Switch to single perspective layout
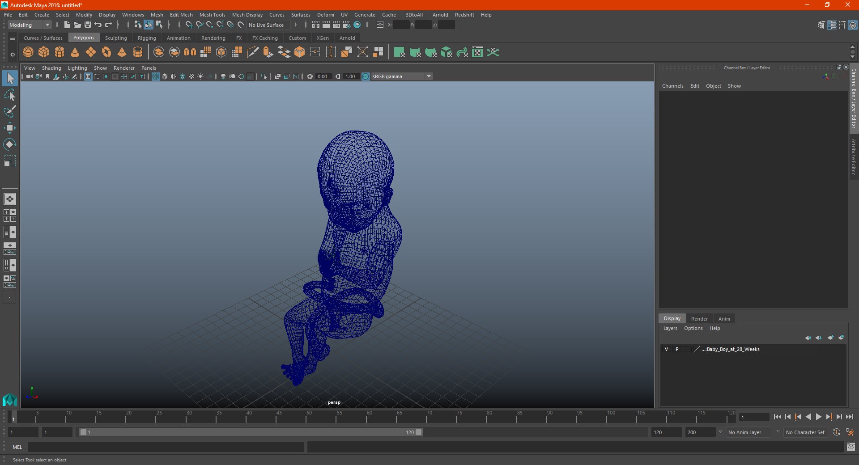Viewport: 859px width, 465px height. pyautogui.click(x=9, y=199)
